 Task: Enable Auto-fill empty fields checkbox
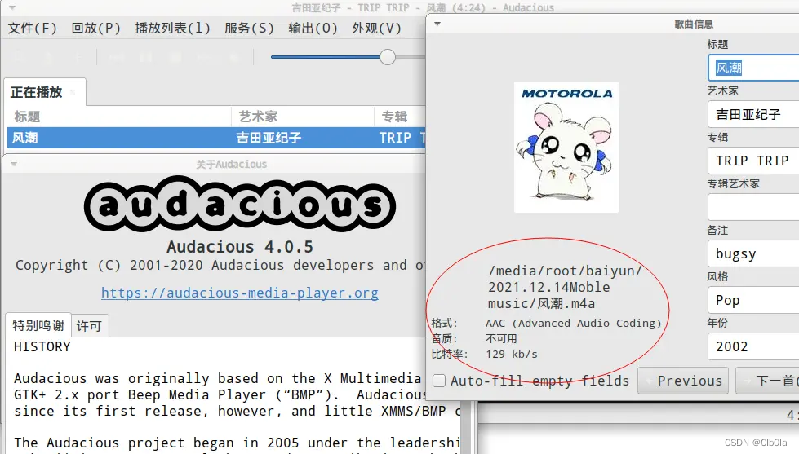click(x=439, y=381)
